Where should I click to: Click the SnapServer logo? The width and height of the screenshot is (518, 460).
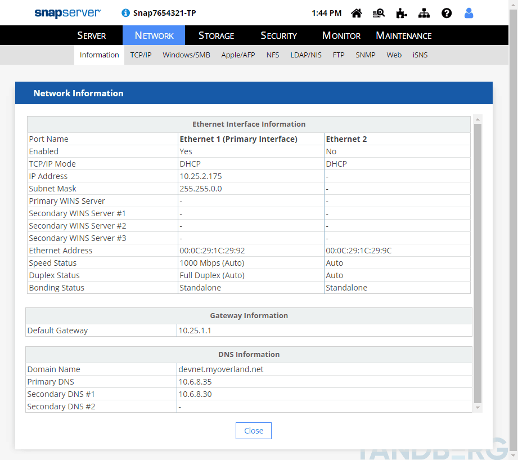coord(67,12)
